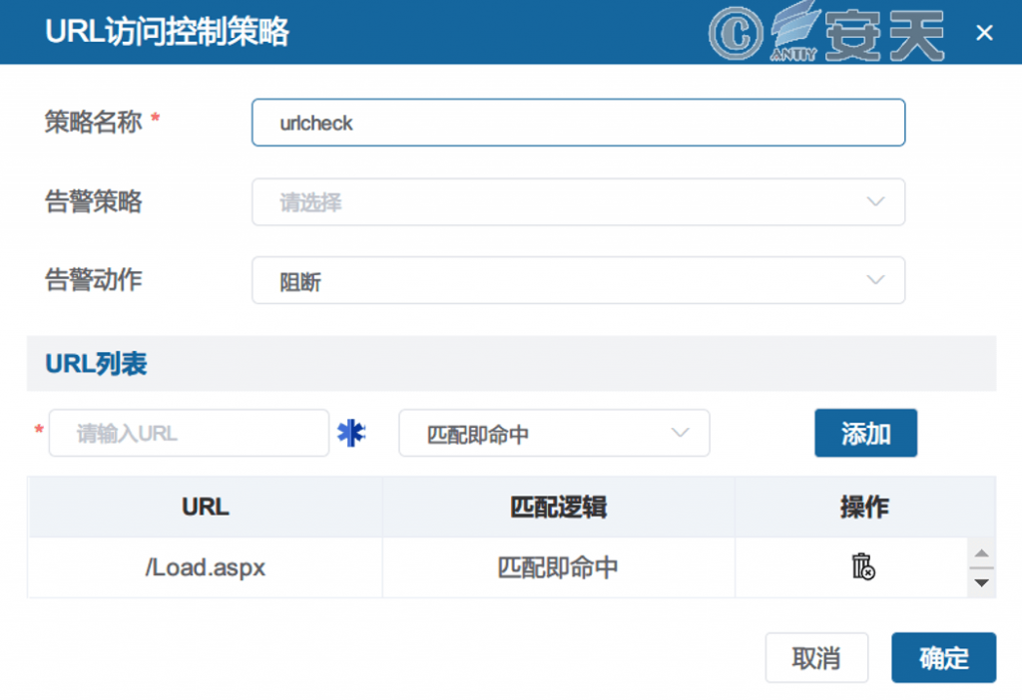Image resolution: width=1022 pixels, height=700 pixels.
Task: Click the 请输入URL input box
Action: pyautogui.click(x=189, y=434)
